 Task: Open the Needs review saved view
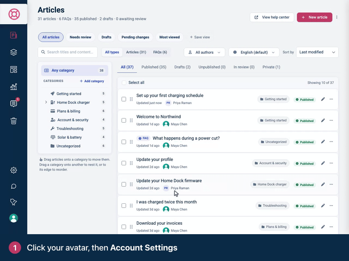[x=80, y=37]
